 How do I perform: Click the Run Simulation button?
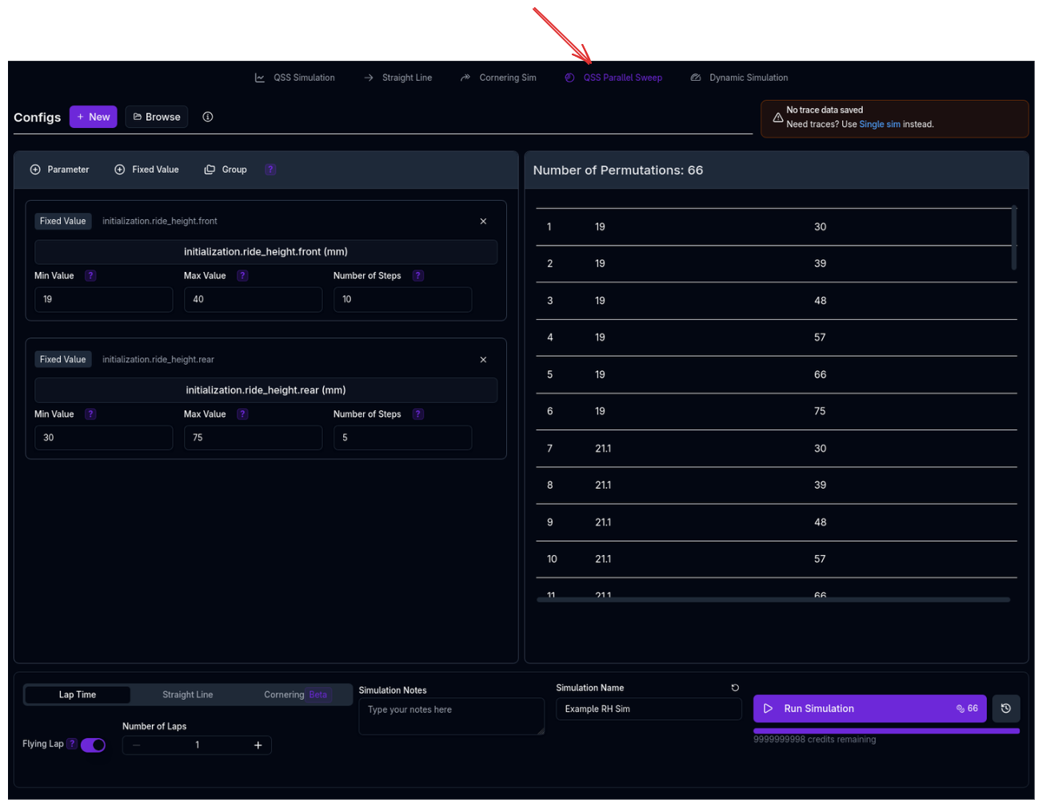(x=869, y=709)
